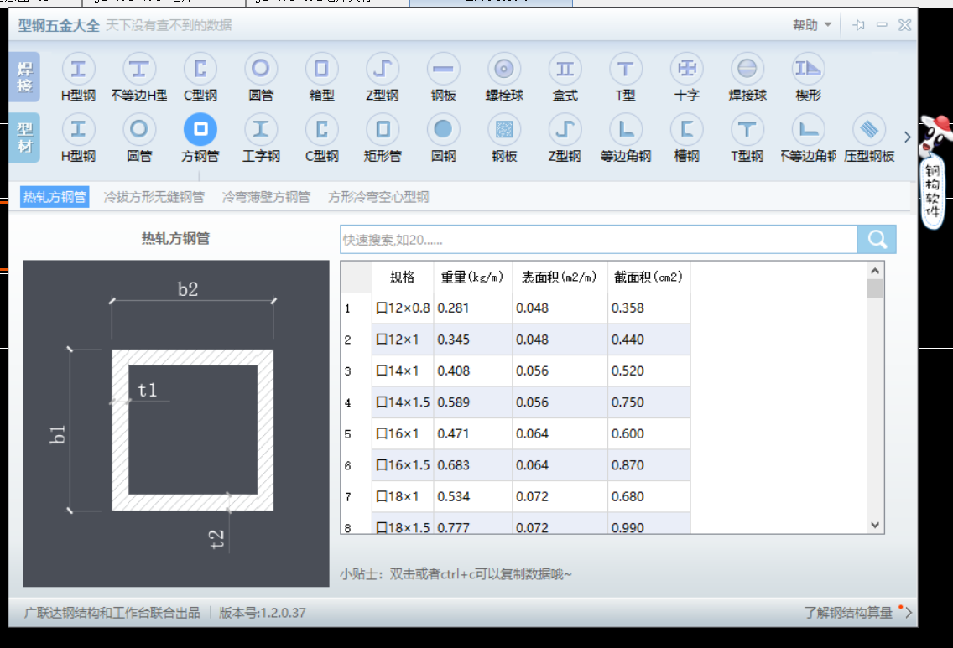Sort by 截面积(cm2) column header
This screenshot has width=953, height=648.
pyautogui.click(x=648, y=277)
